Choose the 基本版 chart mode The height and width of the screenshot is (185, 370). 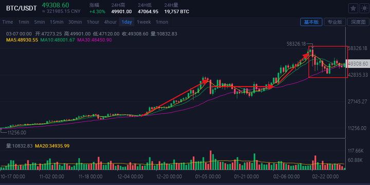(311, 22)
